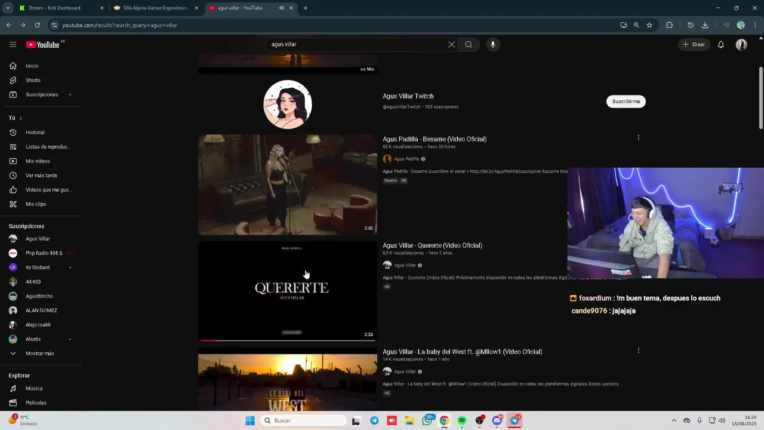Open the YouTube account avatar menu
This screenshot has height=430, width=764.
741,44
